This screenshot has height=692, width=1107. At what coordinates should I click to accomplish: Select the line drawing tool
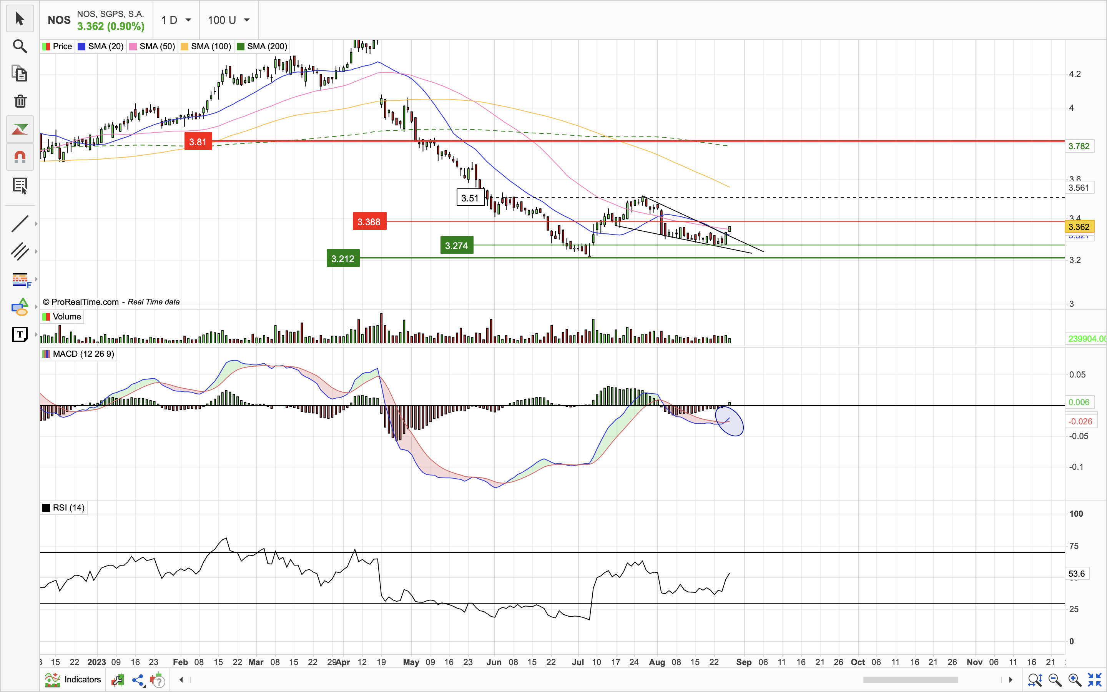[20, 223]
